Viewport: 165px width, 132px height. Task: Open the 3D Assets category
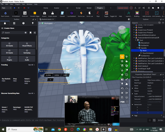(9, 45)
